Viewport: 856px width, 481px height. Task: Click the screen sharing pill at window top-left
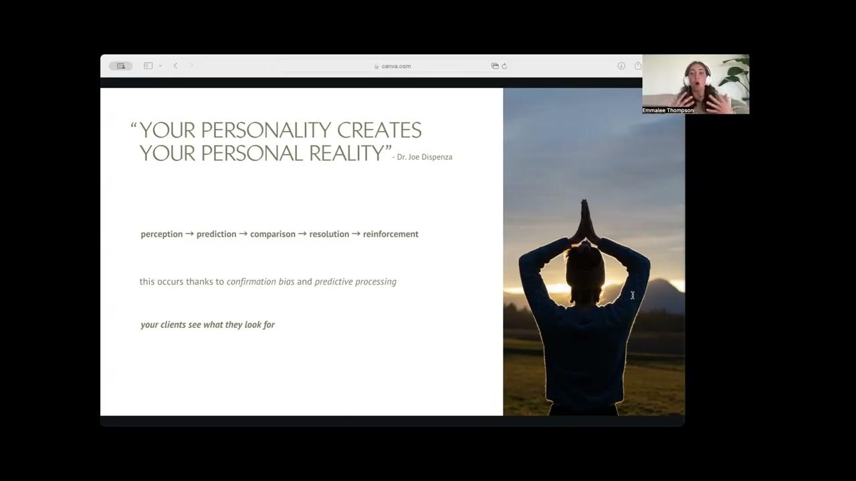(x=121, y=66)
